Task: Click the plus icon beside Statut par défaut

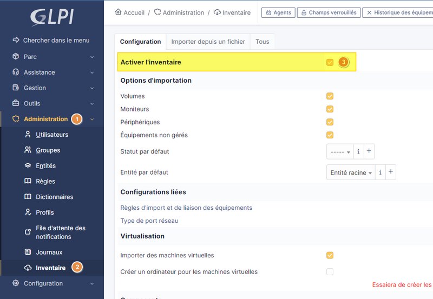Action: coord(369,151)
